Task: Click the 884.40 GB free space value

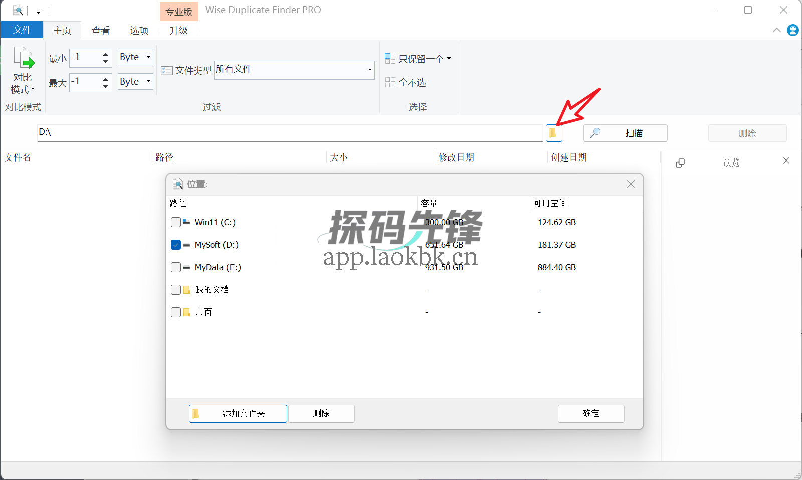Action: coord(557,267)
